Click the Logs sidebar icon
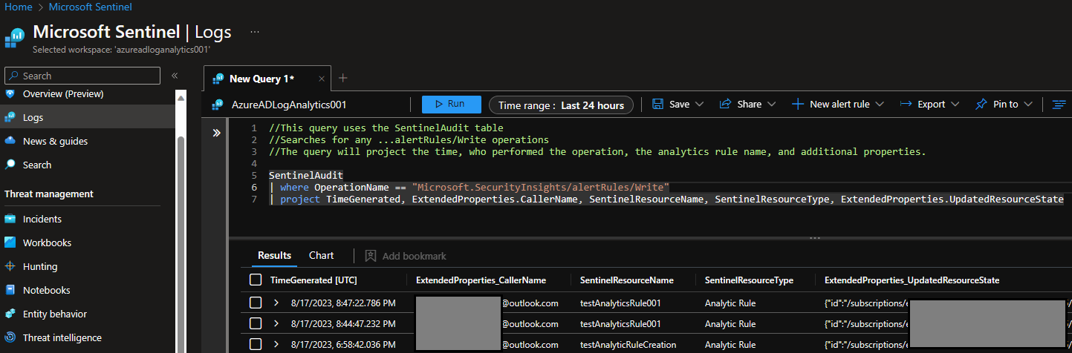This screenshot has height=353, width=1072. [x=10, y=117]
